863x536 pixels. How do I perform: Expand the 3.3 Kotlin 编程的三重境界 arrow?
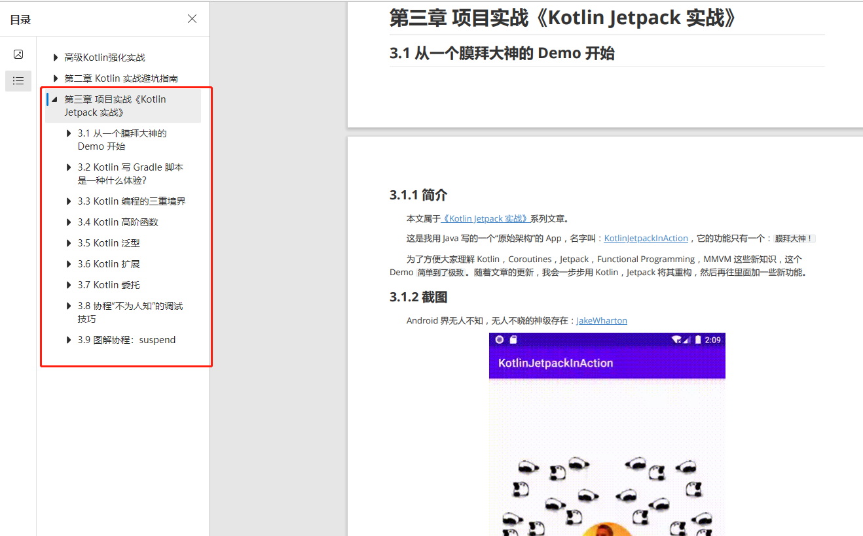[x=69, y=201]
